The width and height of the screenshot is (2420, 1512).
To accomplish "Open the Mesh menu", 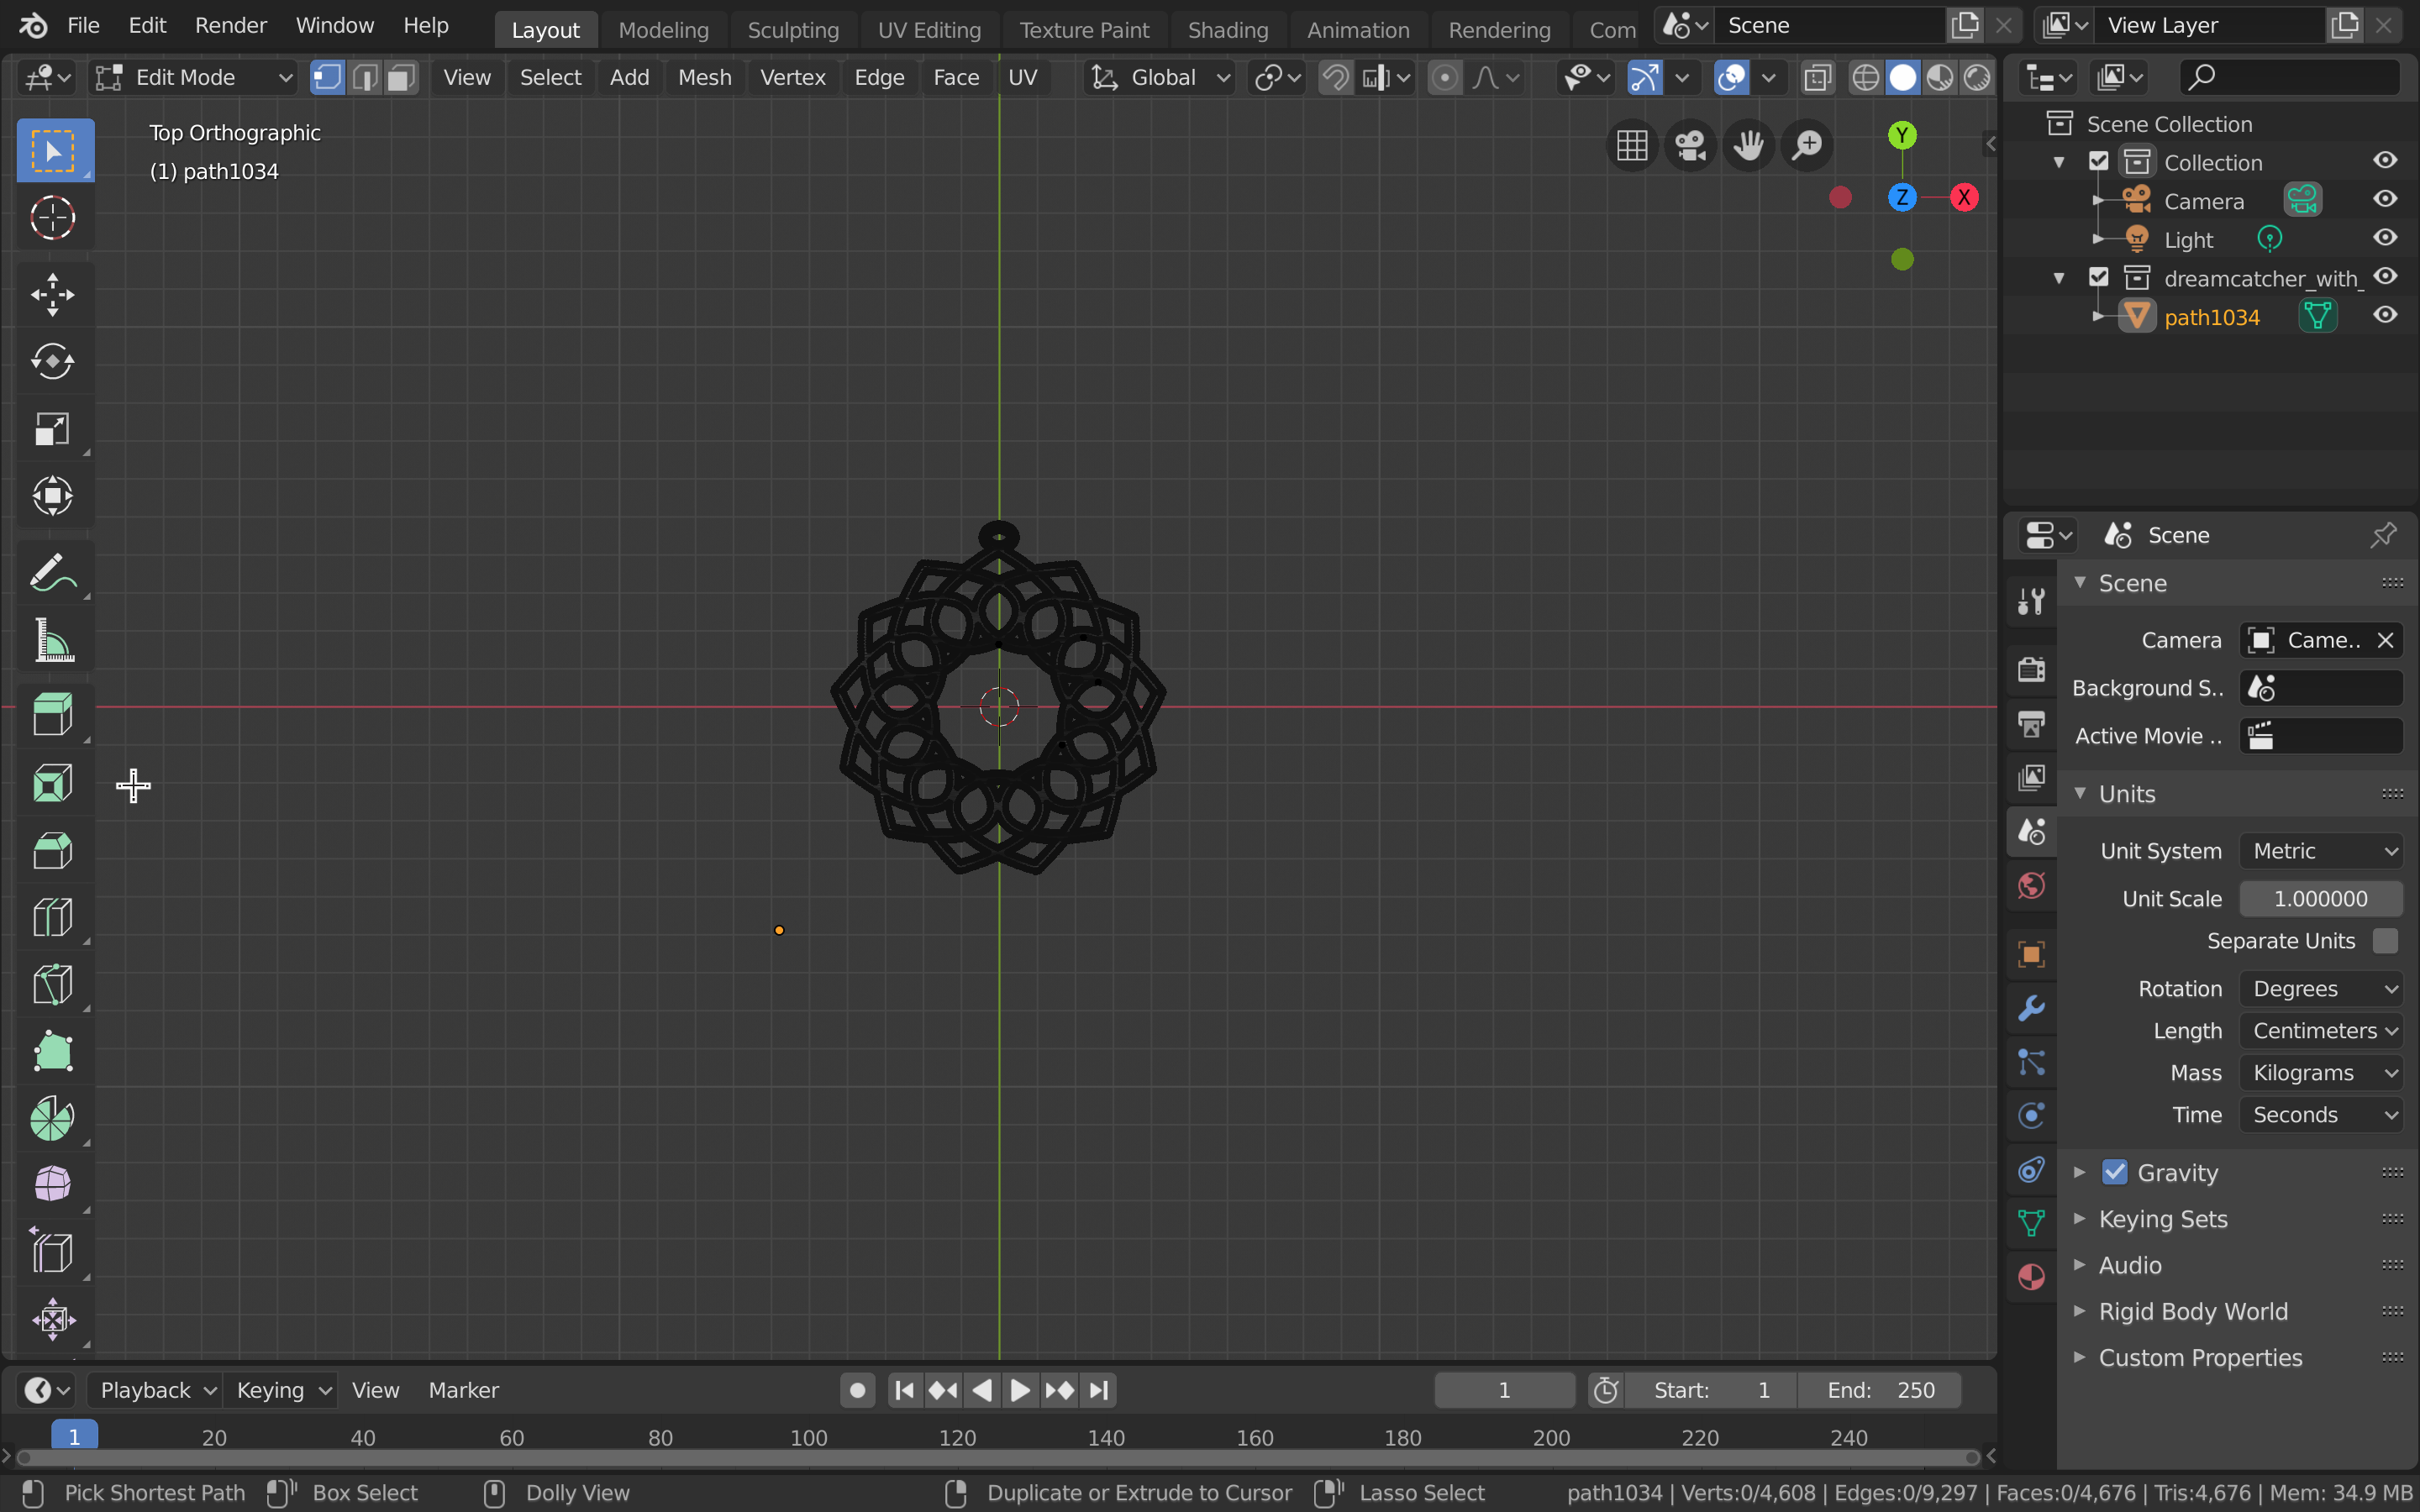I will pyautogui.click(x=705, y=77).
